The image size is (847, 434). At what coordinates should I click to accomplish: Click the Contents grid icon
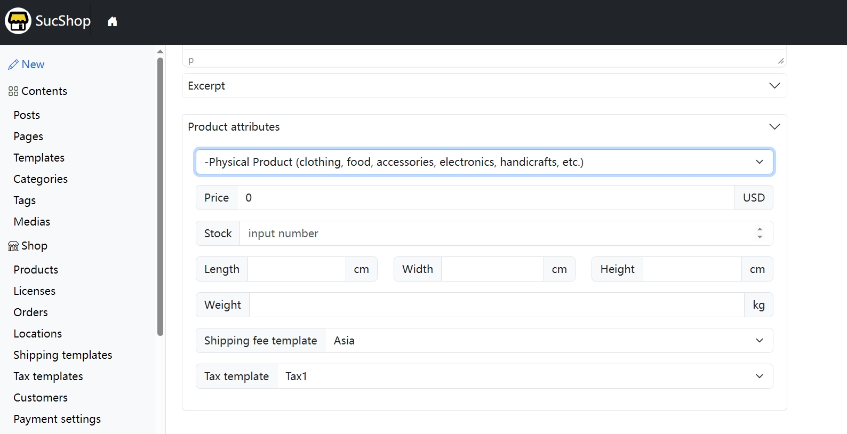tap(13, 91)
